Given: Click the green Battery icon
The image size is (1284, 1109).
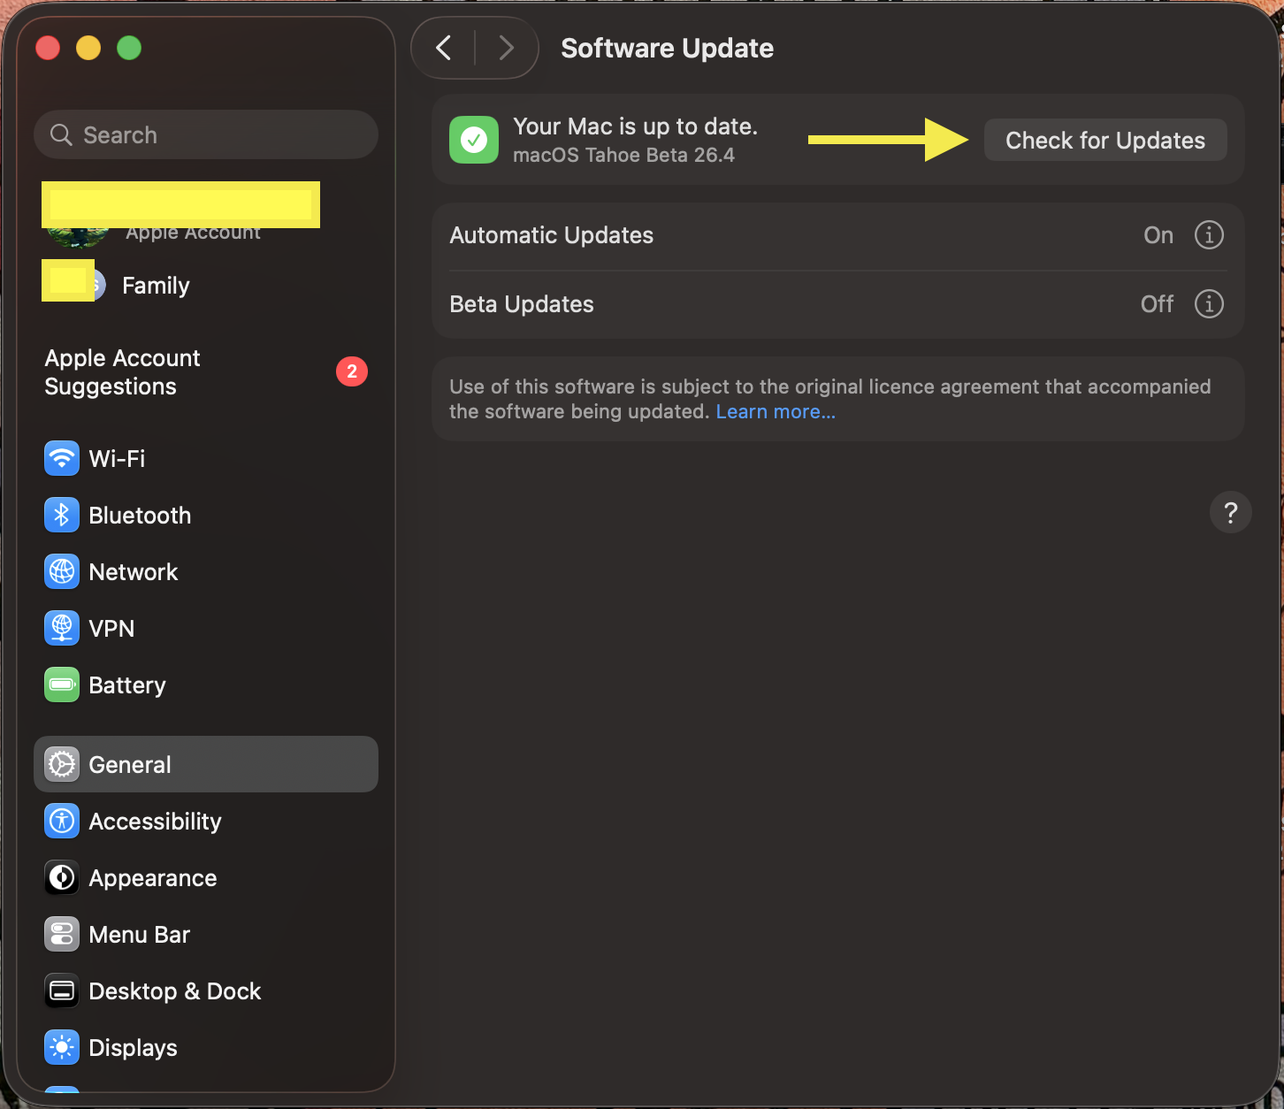Looking at the screenshot, I should coord(62,685).
